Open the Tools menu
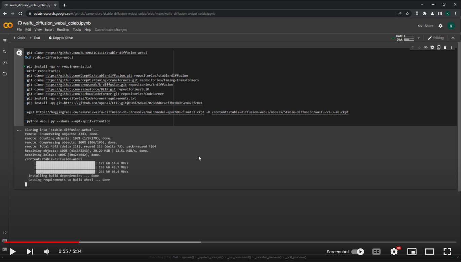 coord(77,30)
